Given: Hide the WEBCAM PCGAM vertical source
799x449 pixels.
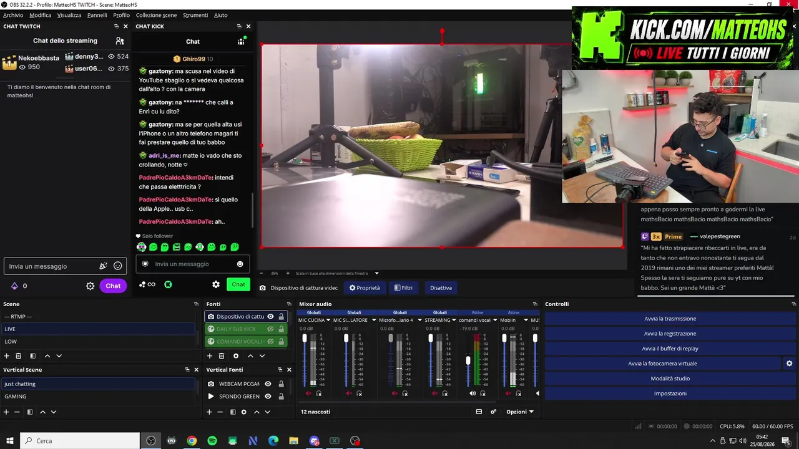Looking at the screenshot, I should click(x=268, y=384).
